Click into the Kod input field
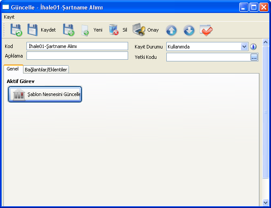 point(77,46)
